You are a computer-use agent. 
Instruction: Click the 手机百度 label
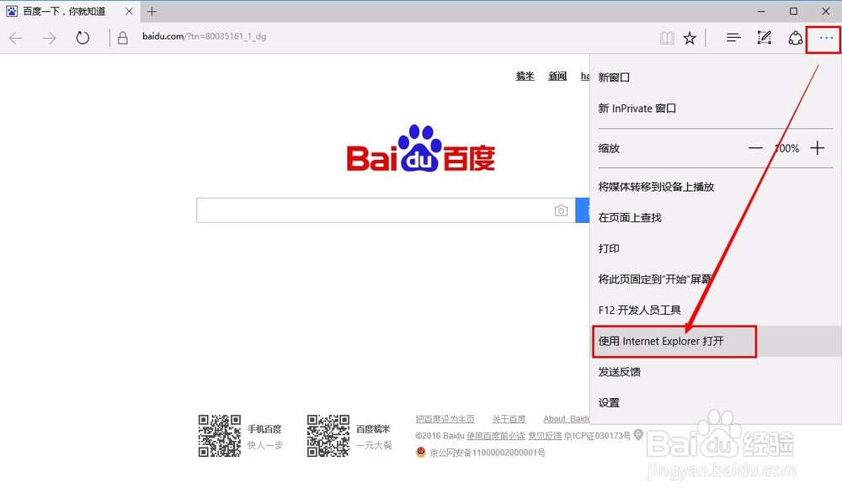tap(264, 429)
